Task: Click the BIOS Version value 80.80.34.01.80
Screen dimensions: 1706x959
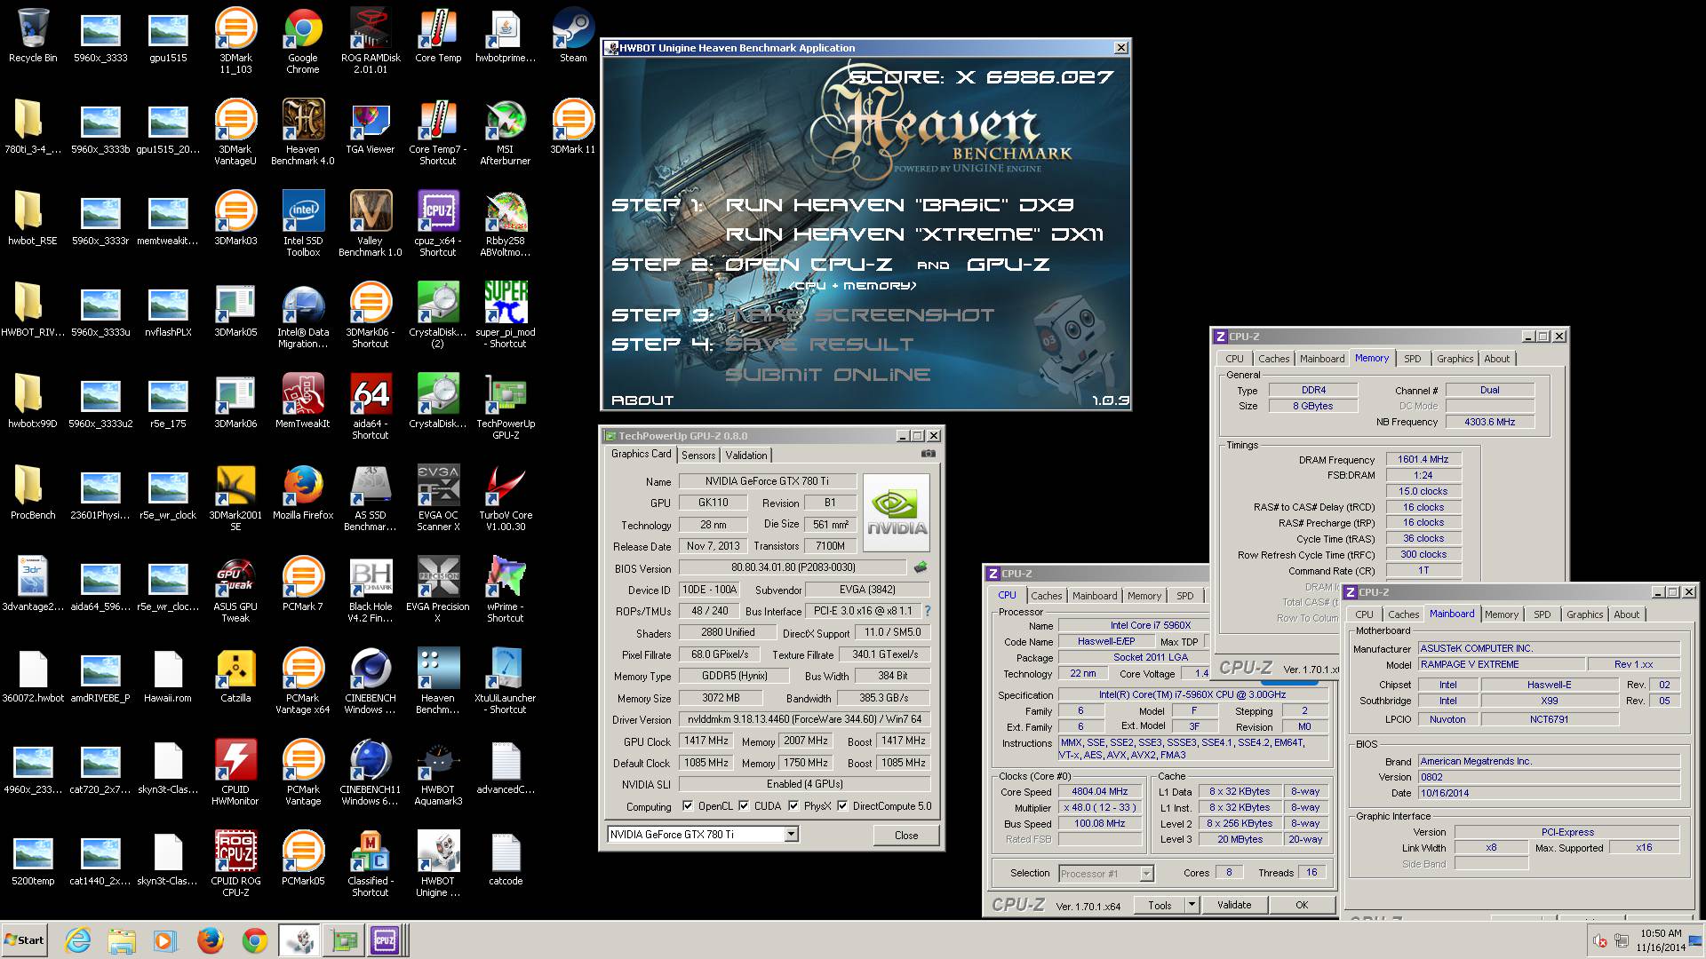Action: (x=793, y=567)
